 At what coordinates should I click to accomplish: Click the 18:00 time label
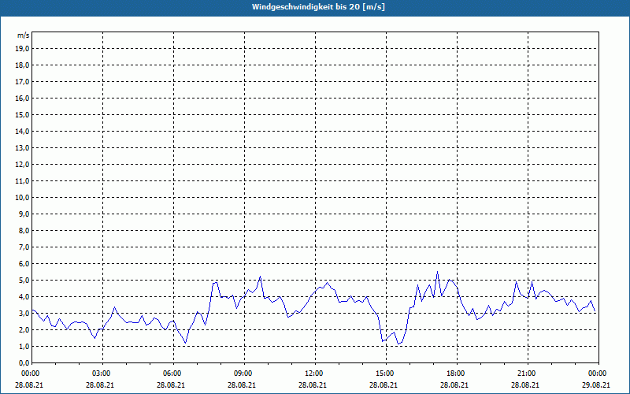click(x=458, y=374)
